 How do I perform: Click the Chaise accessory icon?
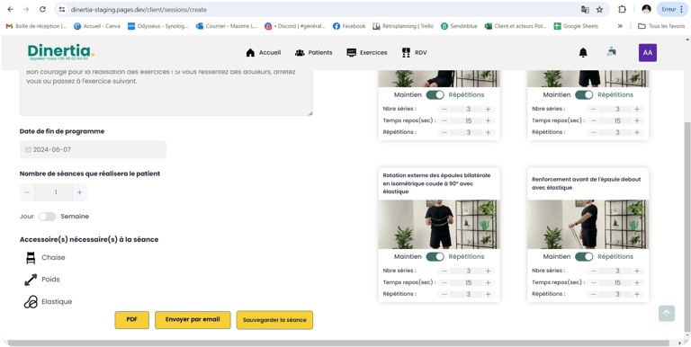(31, 258)
